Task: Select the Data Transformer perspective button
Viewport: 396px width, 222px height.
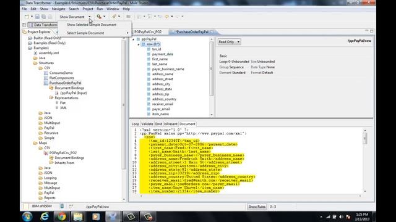Action: point(43,25)
